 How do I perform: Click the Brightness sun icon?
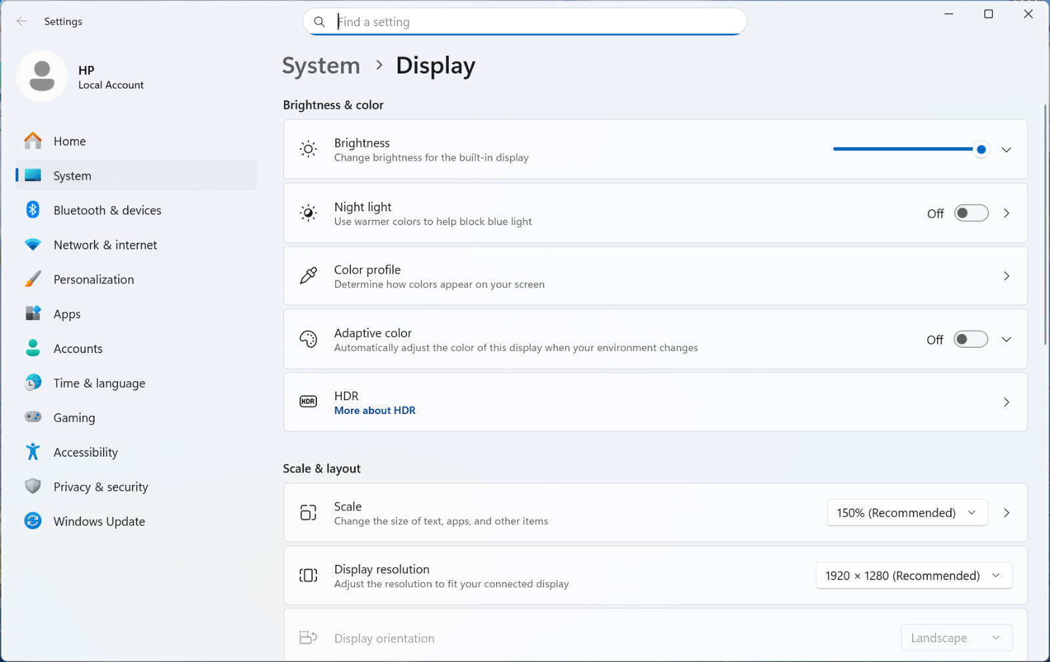[x=308, y=150]
